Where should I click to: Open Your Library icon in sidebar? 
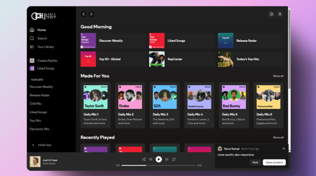tap(32, 47)
